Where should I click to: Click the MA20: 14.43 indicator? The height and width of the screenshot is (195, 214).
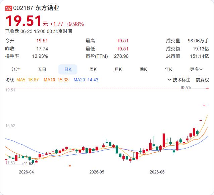pos(86,80)
